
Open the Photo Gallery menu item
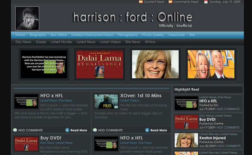(x=153, y=35)
